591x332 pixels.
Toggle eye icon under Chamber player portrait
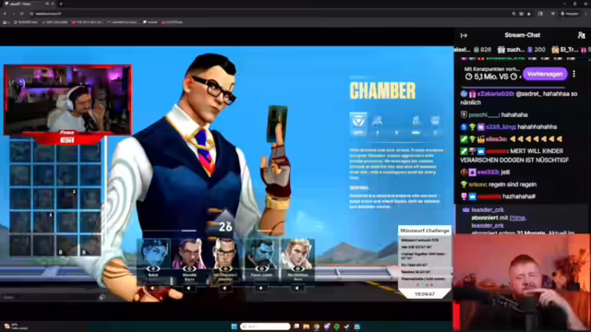coord(225,268)
